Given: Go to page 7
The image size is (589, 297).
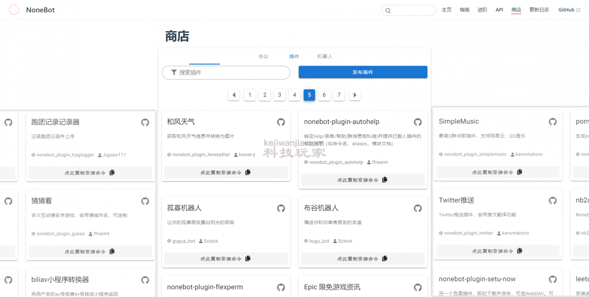Looking at the screenshot, I should pyautogui.click(x=339, y=95).
